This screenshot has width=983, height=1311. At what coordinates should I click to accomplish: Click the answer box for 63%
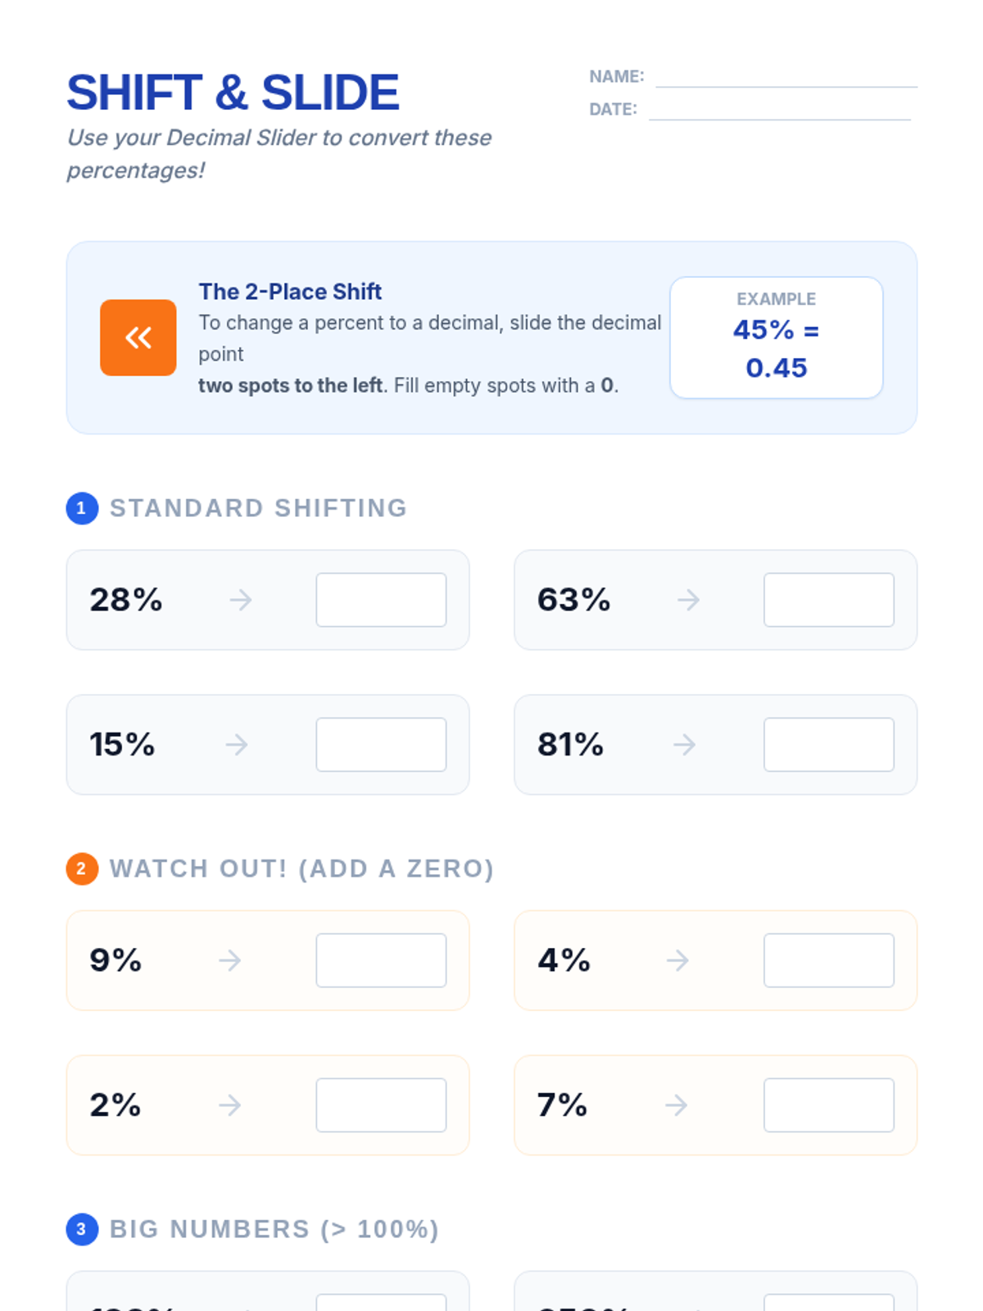click(828, 600)
